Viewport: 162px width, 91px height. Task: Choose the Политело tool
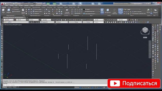coord(15,9)
